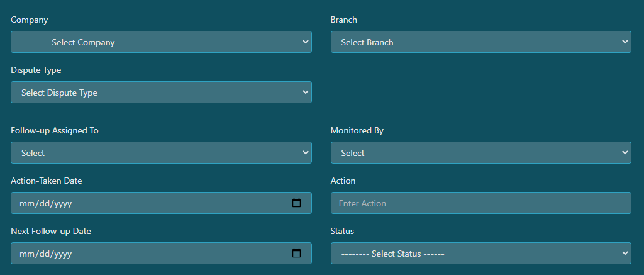The image size is (644, 275).
Task: Click the chevron arrow on Select Branch
Action: coord(625,42)
